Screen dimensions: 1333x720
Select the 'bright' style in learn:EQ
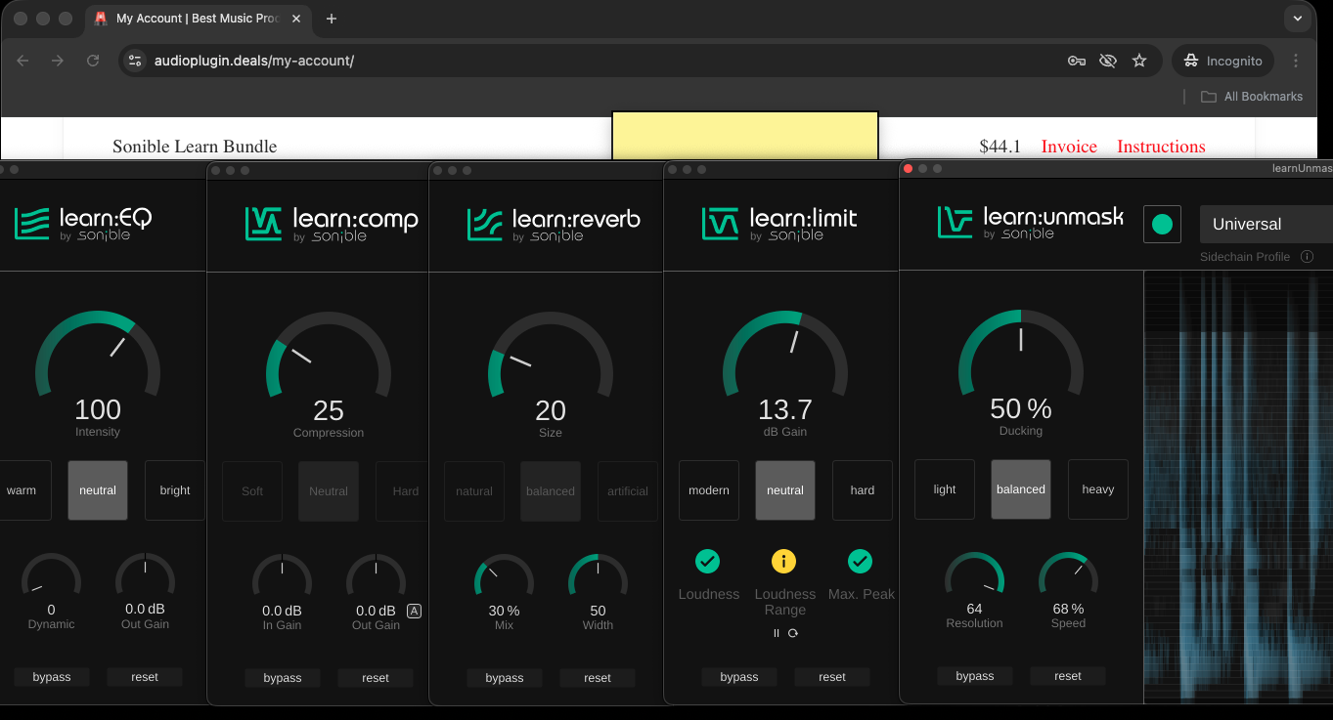[x=175, y=490]
